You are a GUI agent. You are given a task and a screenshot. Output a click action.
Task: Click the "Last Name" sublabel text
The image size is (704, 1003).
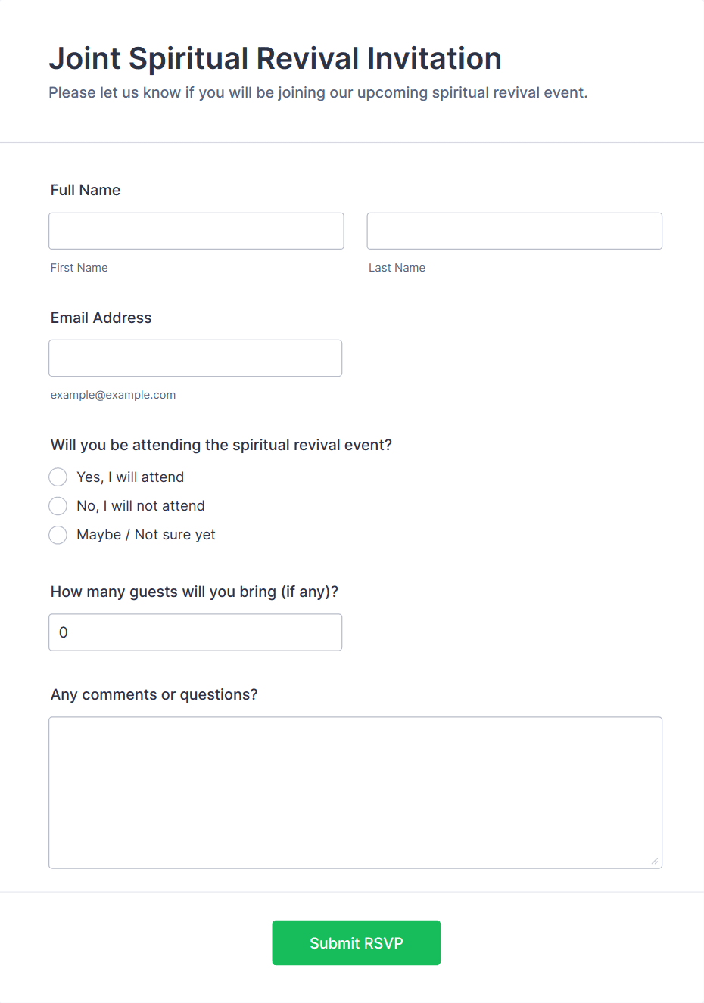click(x=397, y=268)
